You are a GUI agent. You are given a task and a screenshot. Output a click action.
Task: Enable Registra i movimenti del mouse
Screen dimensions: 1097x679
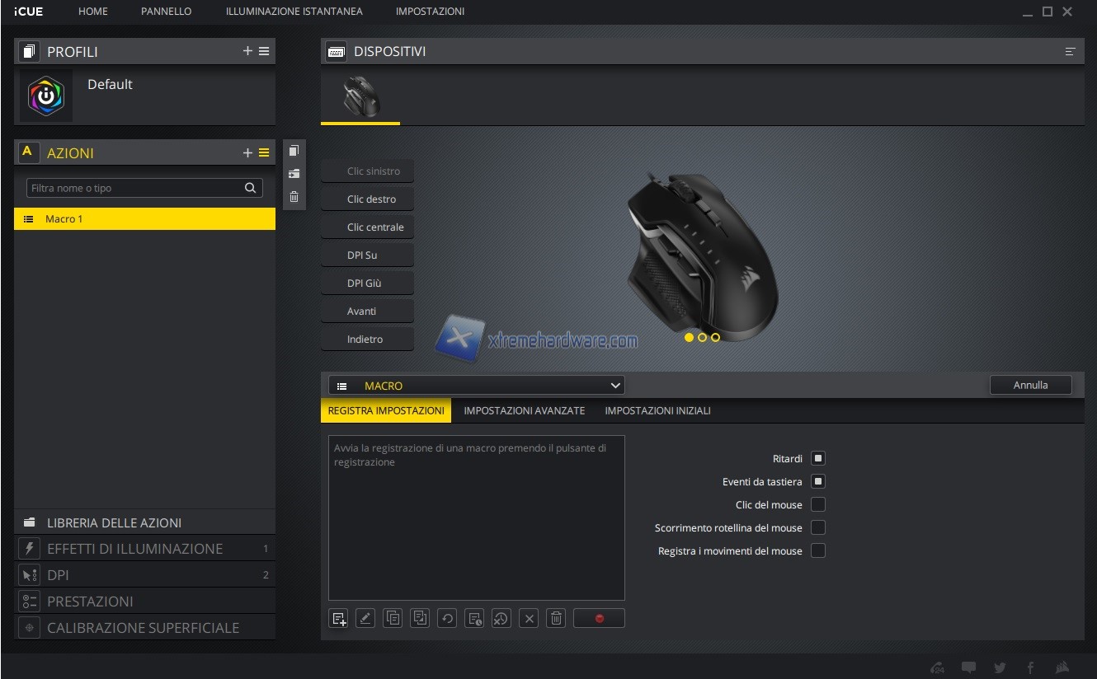tap(817, 550)
